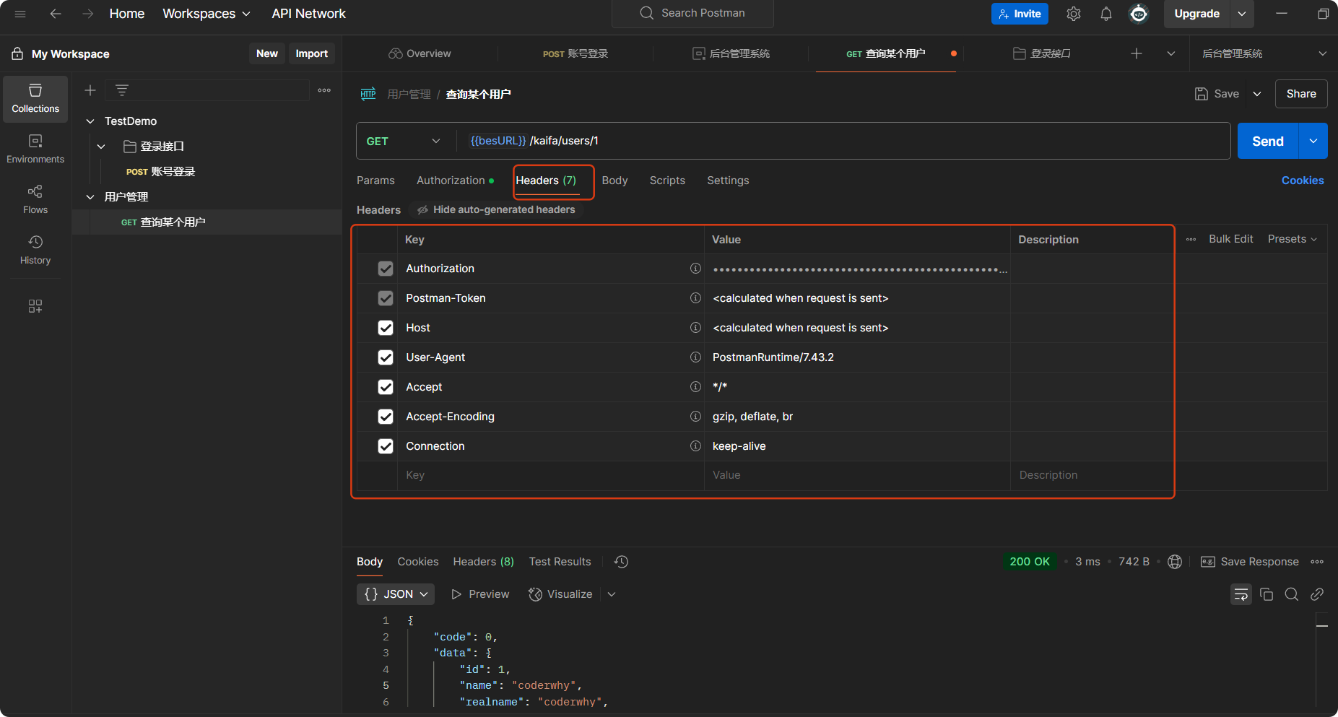The width and height of the screenshot is (1338, 717).
Task: Open response more options menu
Action: point(1317,562)
